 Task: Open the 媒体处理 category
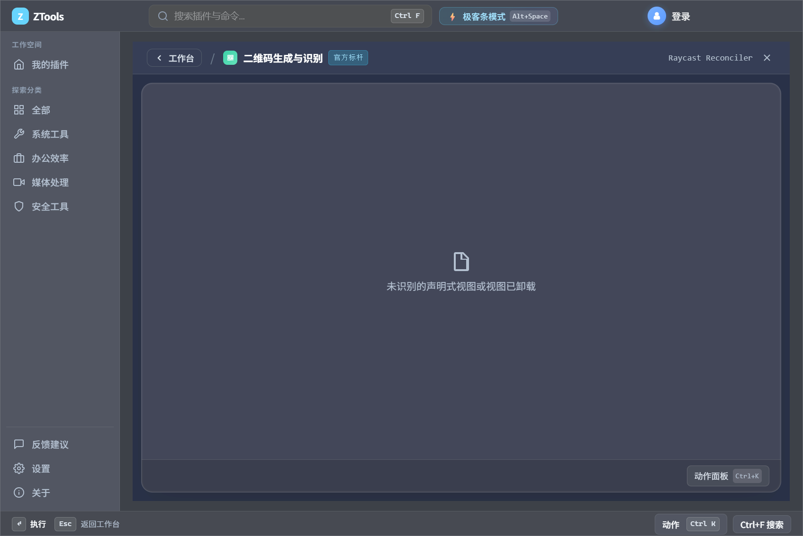coord(60,183)
